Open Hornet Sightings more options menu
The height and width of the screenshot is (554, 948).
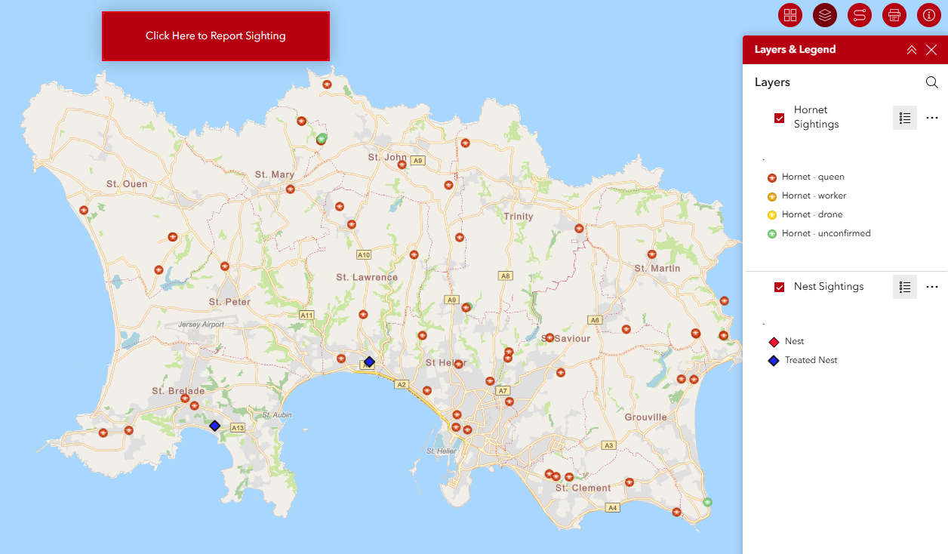932,118
